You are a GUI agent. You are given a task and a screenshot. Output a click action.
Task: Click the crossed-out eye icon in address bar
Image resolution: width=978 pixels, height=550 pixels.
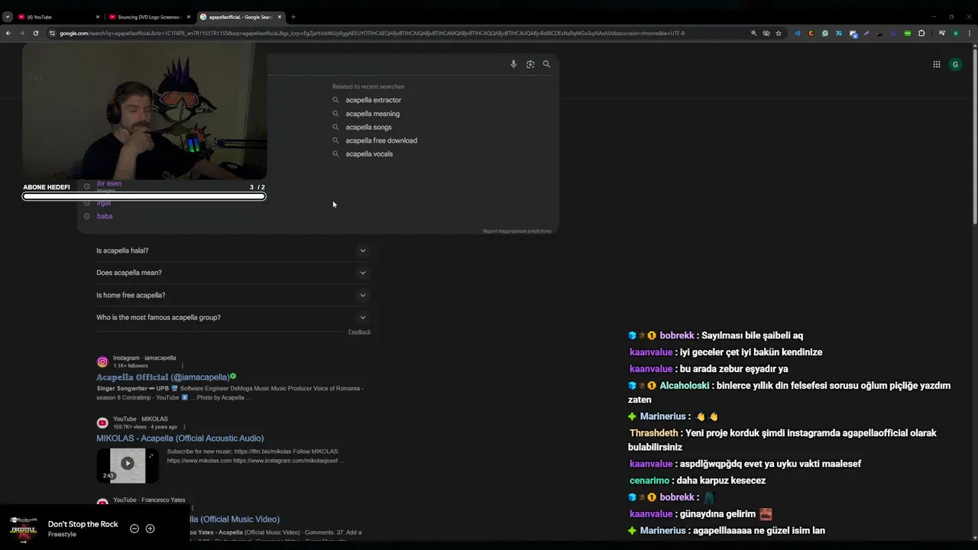pyautogui.click(x=766, y=33)
